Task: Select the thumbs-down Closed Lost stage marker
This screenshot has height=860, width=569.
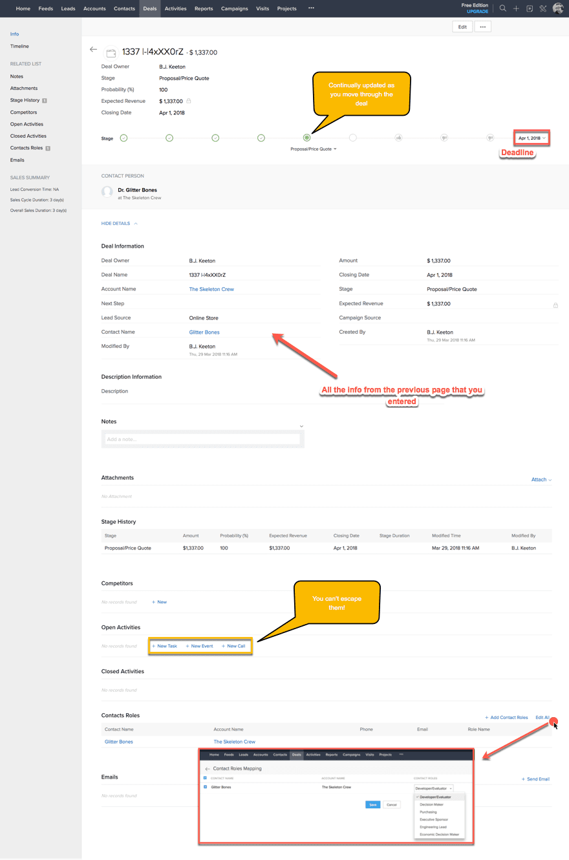Action: click(x=444, y=138)
